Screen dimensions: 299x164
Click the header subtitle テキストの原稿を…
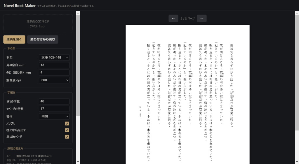65,6
